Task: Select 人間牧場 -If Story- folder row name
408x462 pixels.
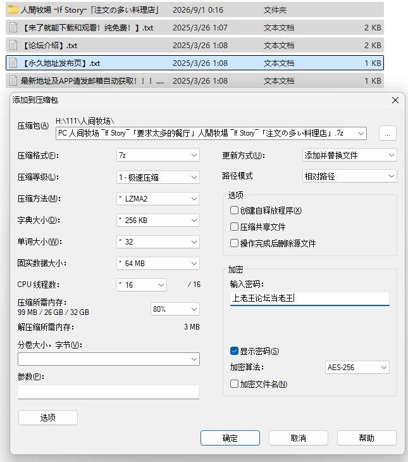Action: click(x=90, y=10)
